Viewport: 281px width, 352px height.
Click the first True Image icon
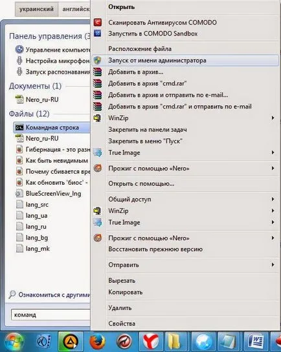tap(98, 152)
